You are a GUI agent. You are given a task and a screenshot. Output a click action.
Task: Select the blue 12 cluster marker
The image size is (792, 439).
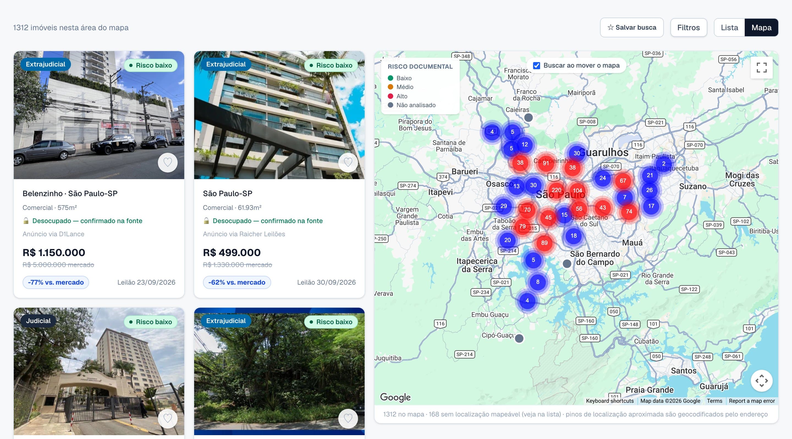525,145
